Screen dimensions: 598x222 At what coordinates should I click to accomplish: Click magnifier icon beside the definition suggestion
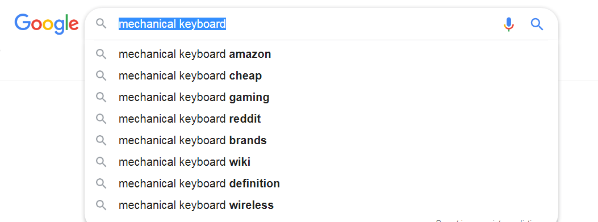point(101,183)
